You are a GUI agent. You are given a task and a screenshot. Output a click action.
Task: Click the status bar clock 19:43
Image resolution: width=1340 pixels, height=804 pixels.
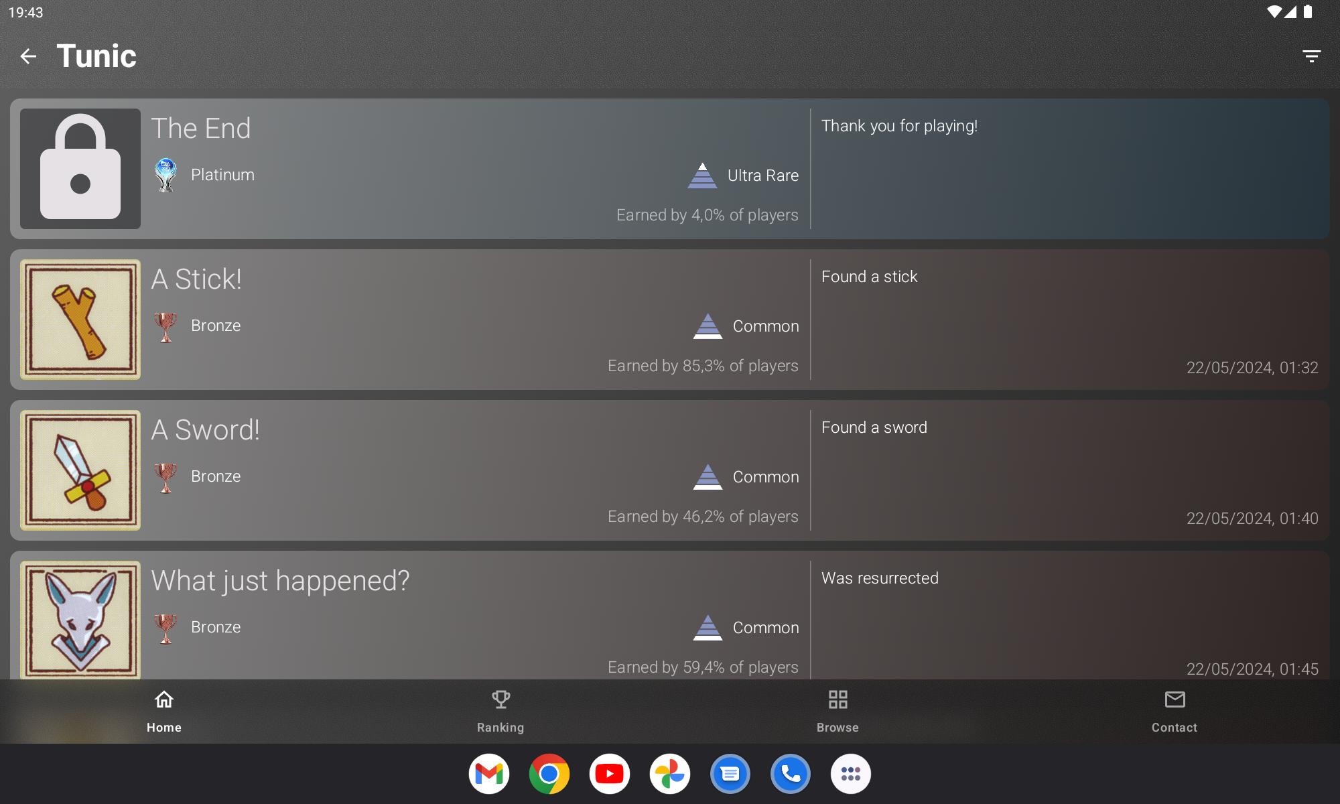[25, 13]
